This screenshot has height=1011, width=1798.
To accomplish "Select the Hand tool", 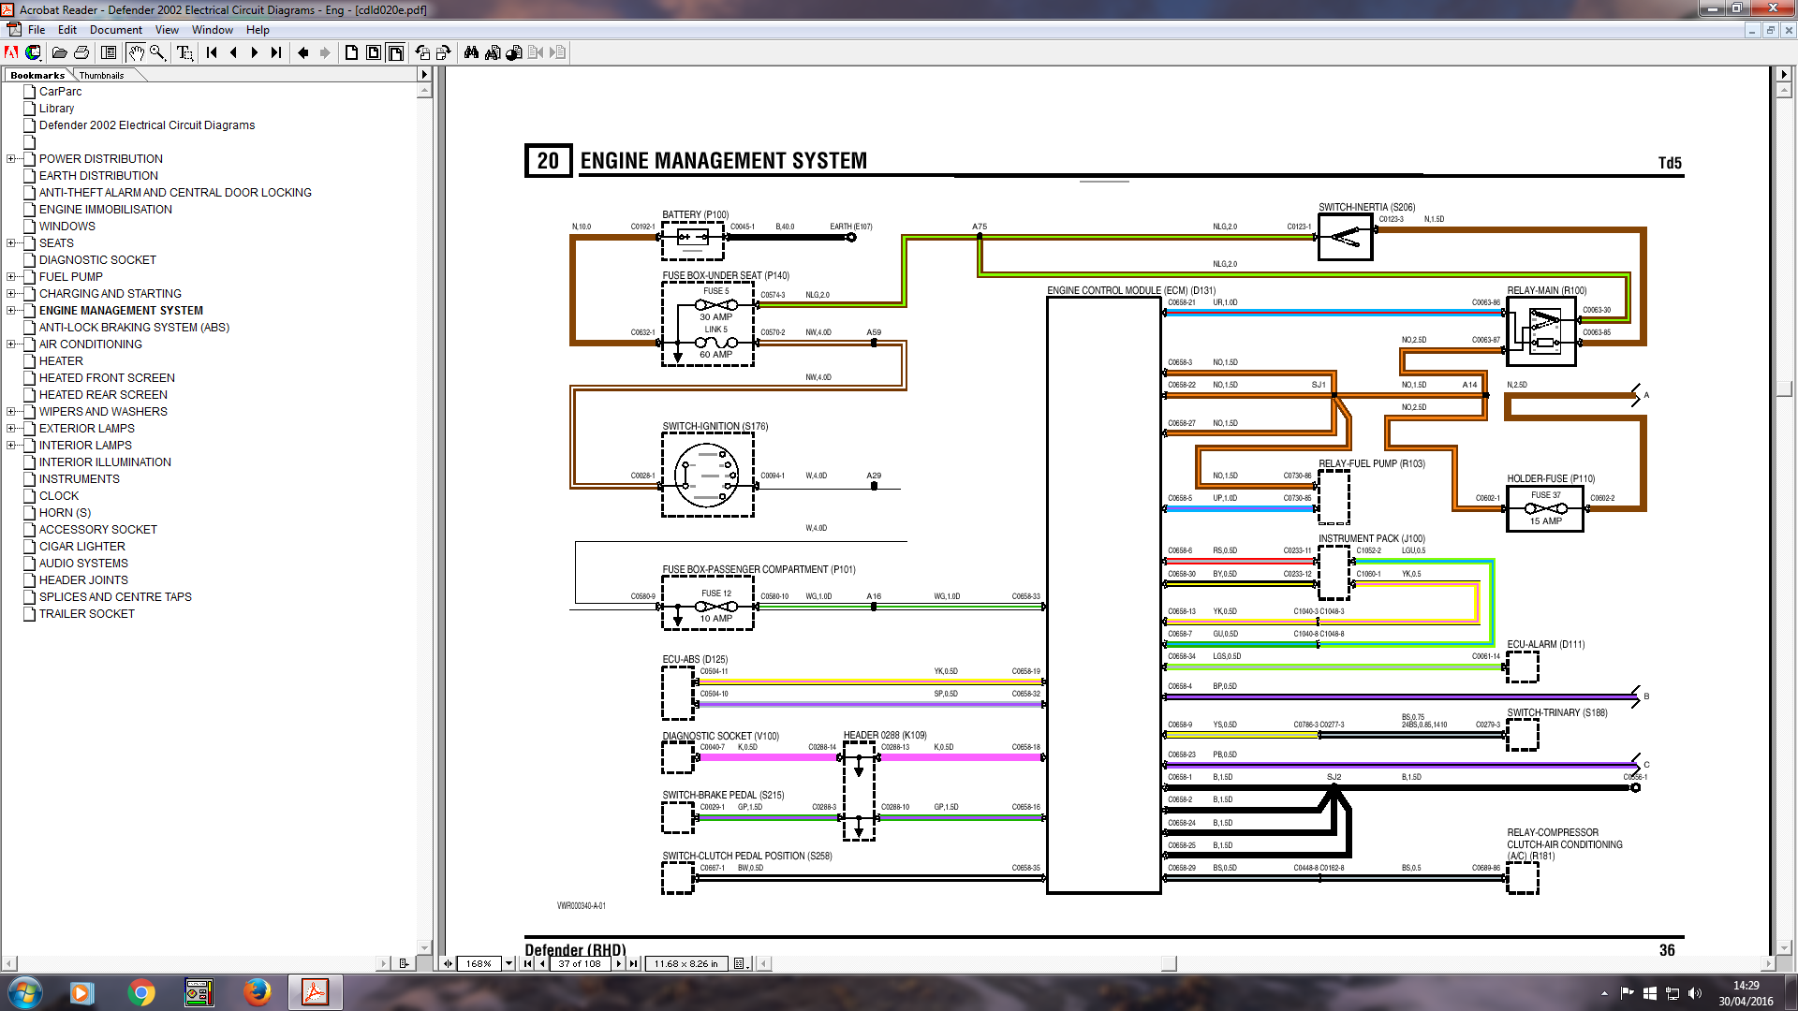I will (x=136, y=52).
